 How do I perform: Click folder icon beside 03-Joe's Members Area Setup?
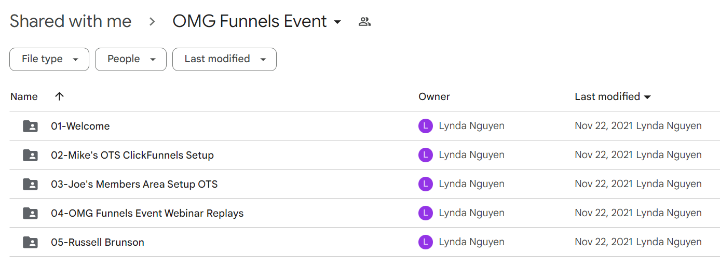click(x=31, y=184)
